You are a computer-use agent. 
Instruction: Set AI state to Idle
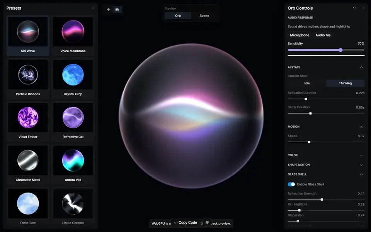(307, 83)
